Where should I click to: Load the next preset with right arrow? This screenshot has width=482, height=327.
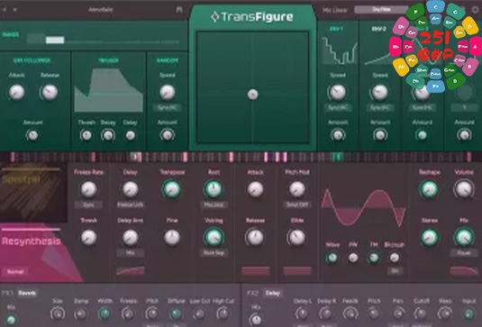coord(14,10)
